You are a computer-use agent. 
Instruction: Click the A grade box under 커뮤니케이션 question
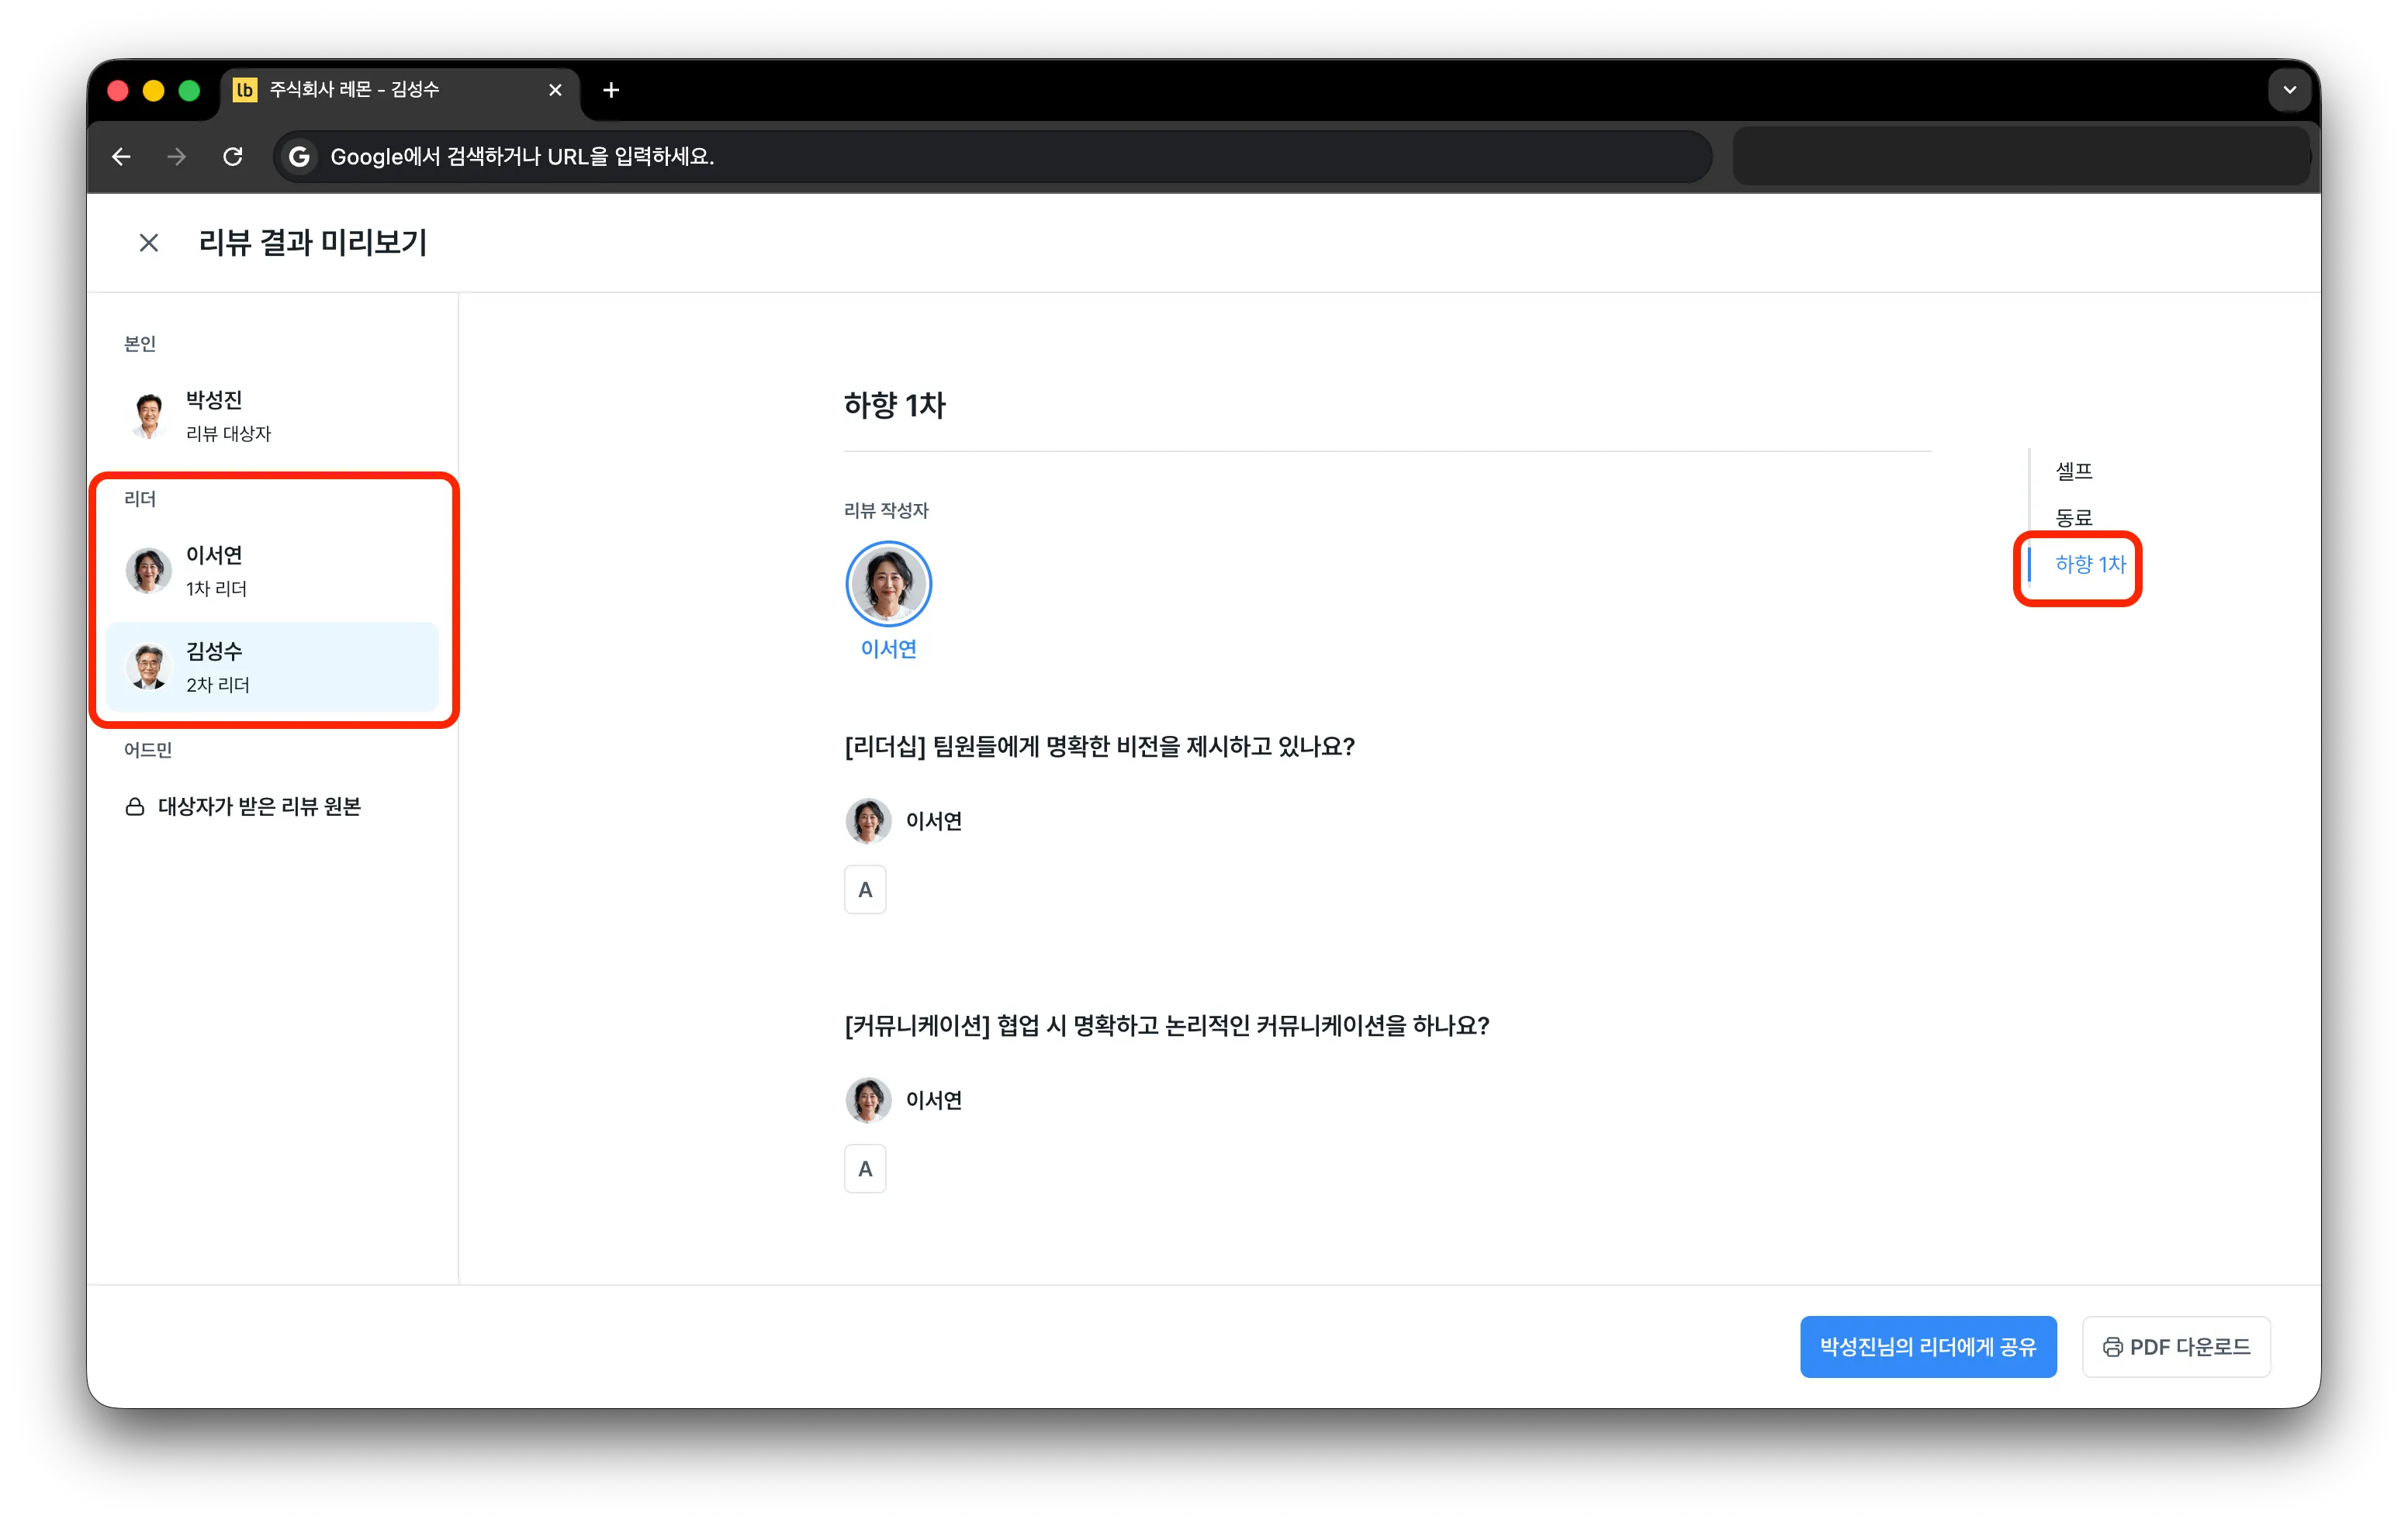pyautogui.click(x=865, y=1169)
